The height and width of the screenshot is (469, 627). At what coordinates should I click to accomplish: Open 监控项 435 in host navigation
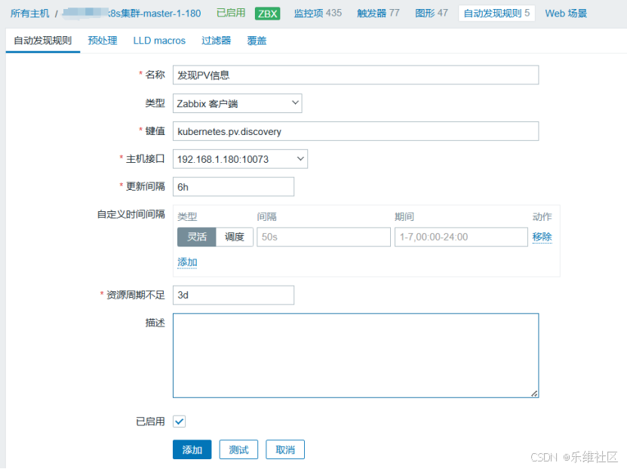point(318,13)
